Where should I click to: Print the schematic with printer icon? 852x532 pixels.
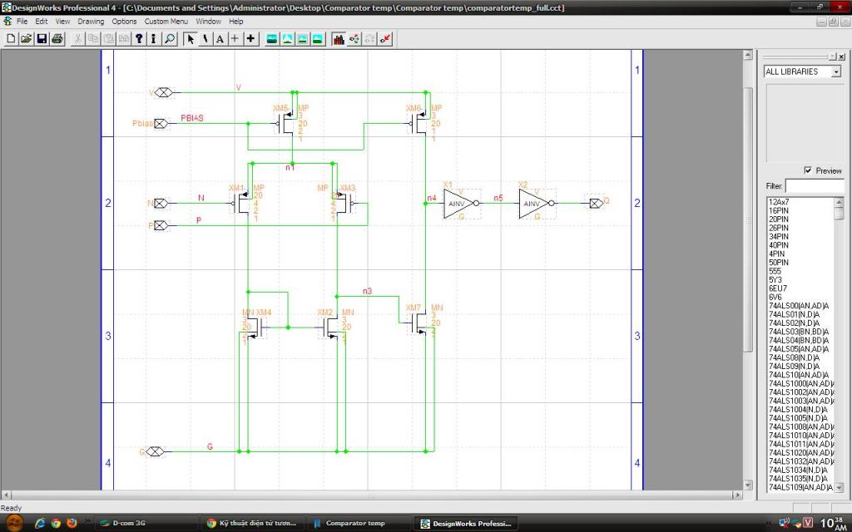point(57,38)
